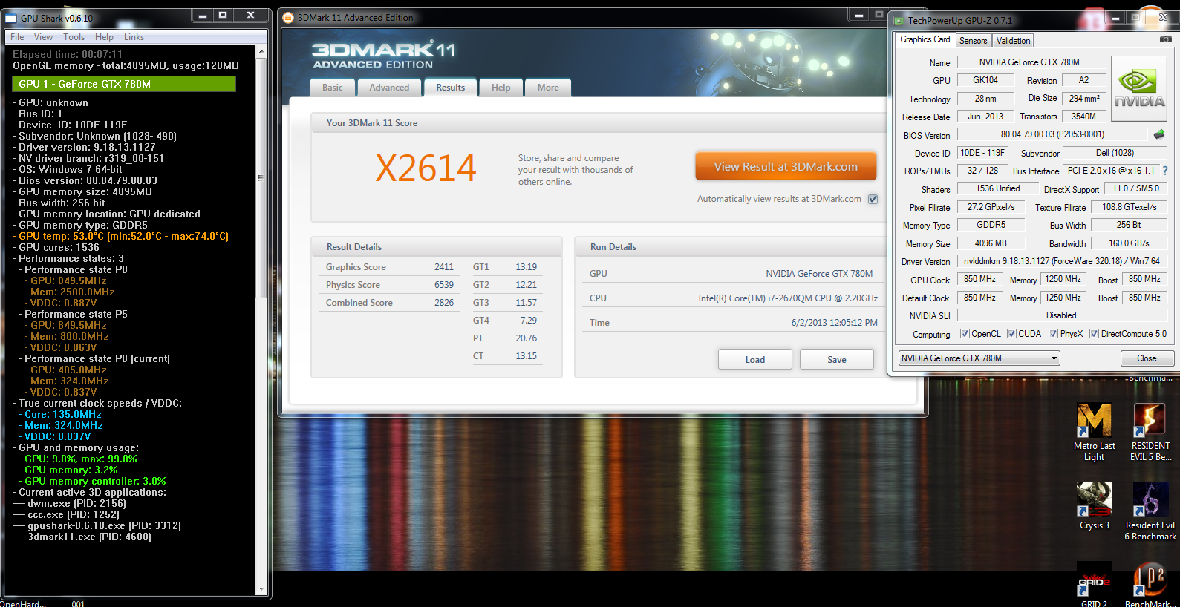
Task: Click the GPU-Z title bar app icon
Action: 899,21
